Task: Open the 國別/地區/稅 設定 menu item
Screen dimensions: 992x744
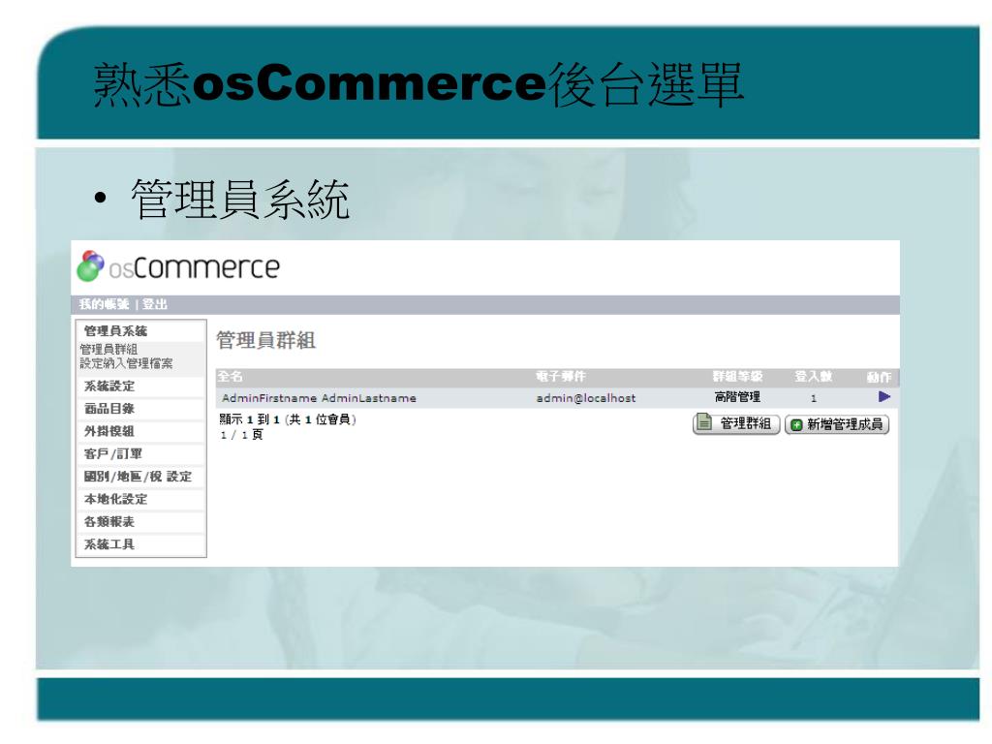Action: (x=138, y=477)
